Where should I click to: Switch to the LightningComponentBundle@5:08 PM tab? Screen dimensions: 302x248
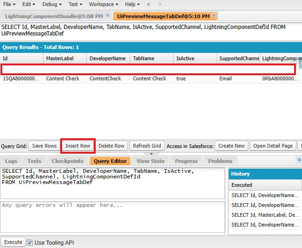coord(54,16)
